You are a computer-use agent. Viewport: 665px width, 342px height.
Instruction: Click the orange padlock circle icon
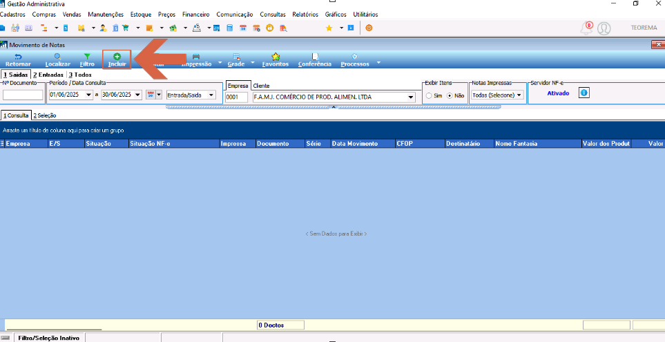tap(269, 28)
